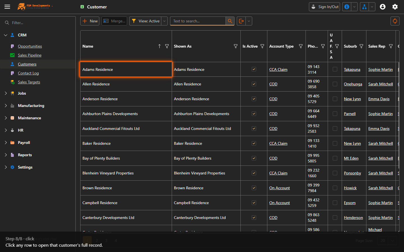Image resolution: width=404 pixels, height=252 pixels.
Task: Select Contact Log in the sidebar
Action: (x=28, y=73)
